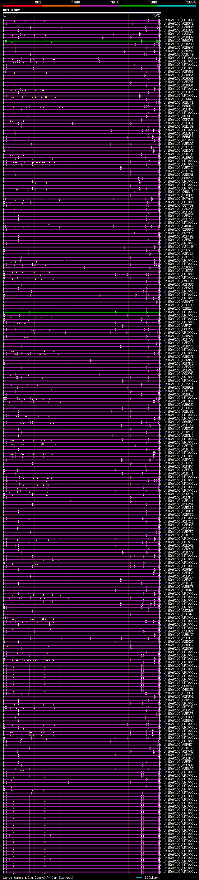The width and height of the screenshot is (199, 880).
Task: Pick the UniRef100_Q4WC43 row label
Action: coord(178,192)
